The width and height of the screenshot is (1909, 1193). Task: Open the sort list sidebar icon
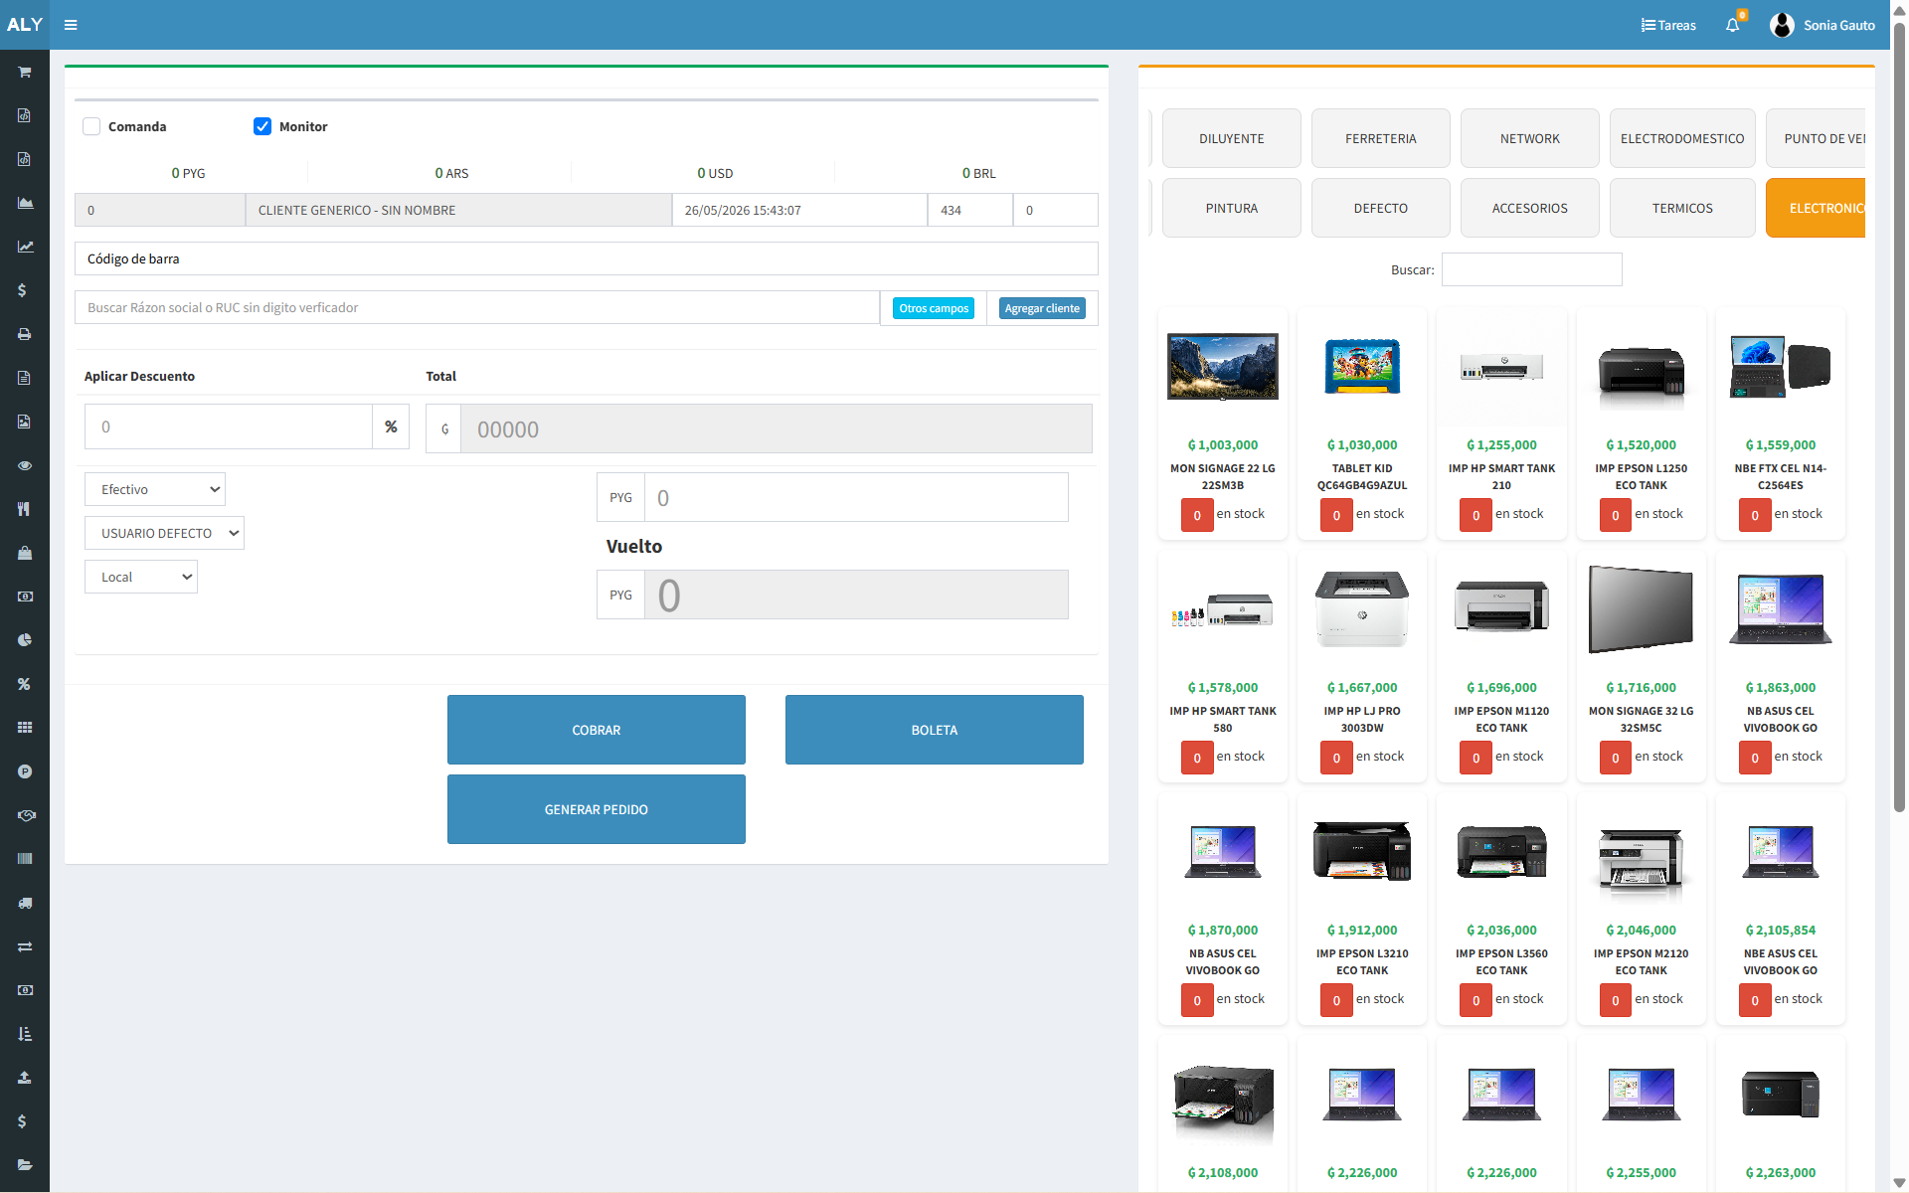point(25,1034)
